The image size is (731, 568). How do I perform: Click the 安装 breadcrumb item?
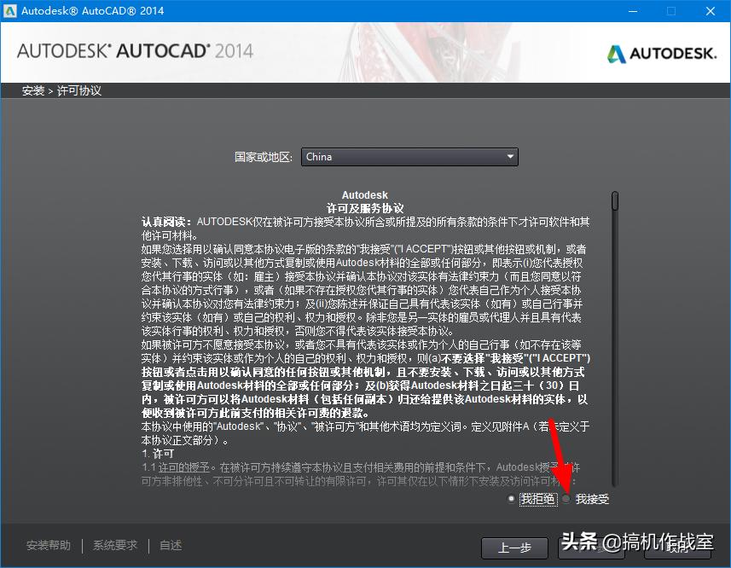point(32,90)
